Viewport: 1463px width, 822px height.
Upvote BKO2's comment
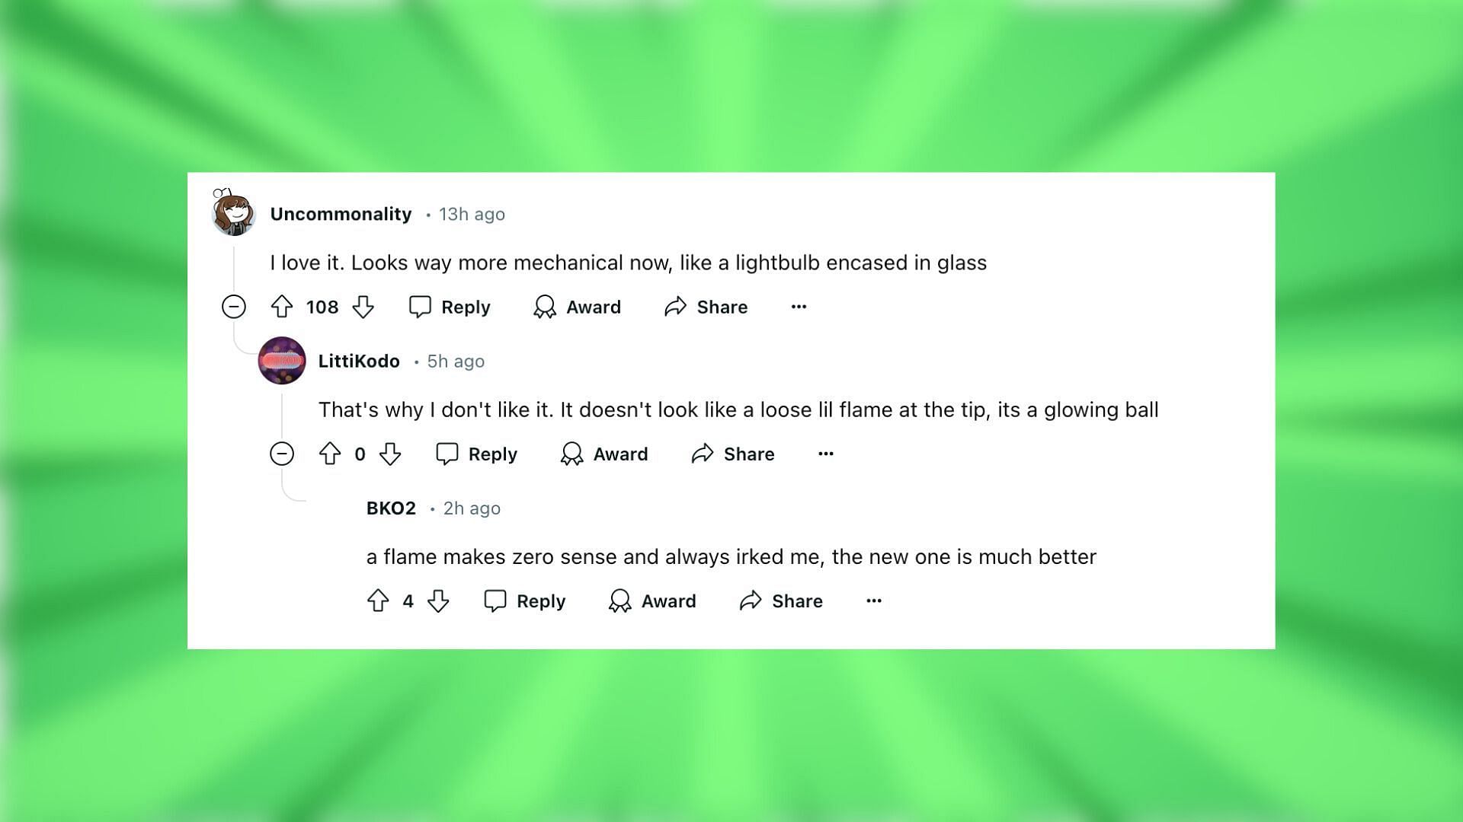click(x=378, y=601)
